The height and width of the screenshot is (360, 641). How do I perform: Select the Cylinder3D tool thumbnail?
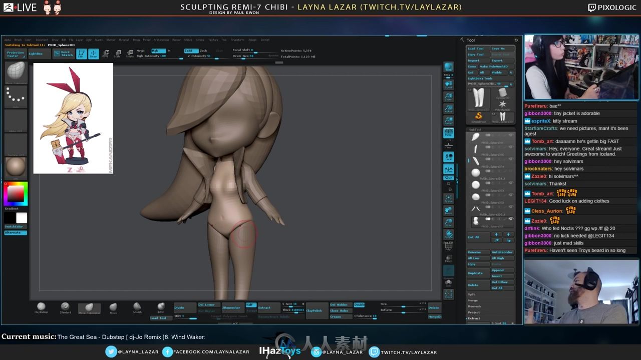click(502, 93)
